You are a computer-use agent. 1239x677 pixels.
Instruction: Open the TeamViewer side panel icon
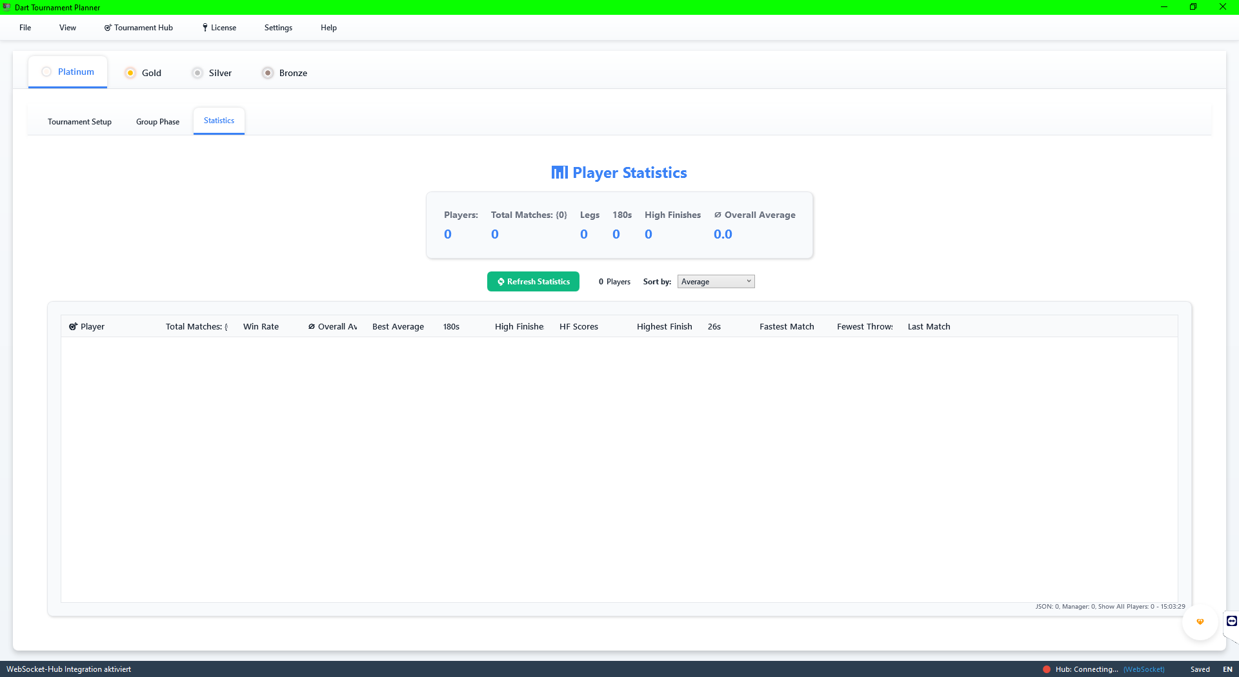point(1231,621)
